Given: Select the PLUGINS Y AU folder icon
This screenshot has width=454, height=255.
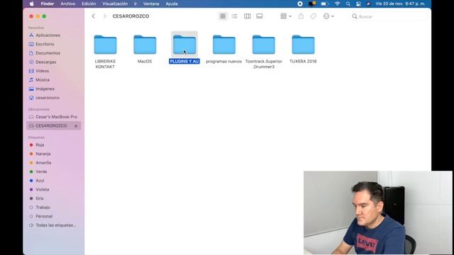Looking at the screenshot, I should click(x=184, y=45).
